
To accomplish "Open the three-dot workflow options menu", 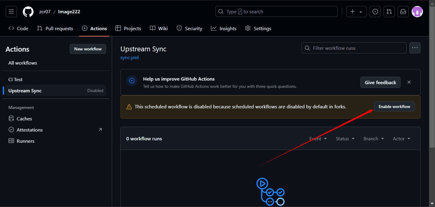I will click(x=415, y=48).
